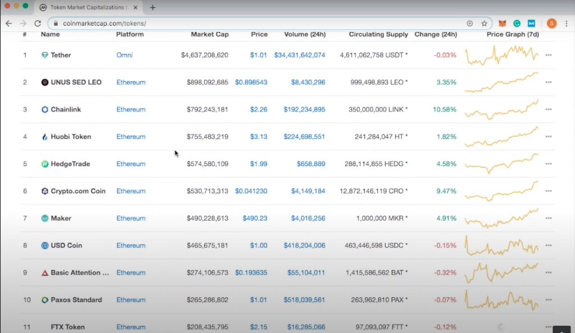Sort by Volume (24h) column header
The height and width of the screenshot is (333, 575).
click(305, 34)
